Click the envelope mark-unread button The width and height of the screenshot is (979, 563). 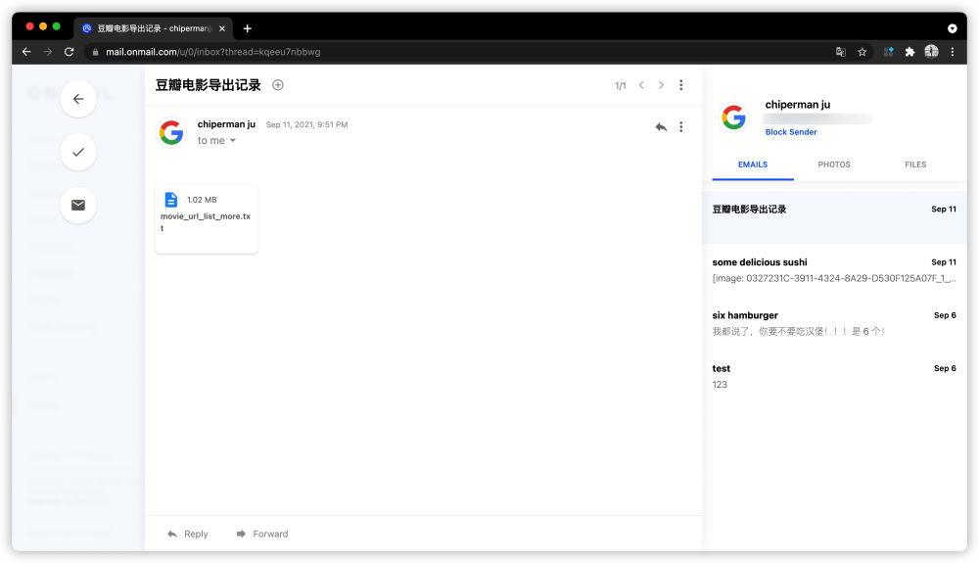78,205
